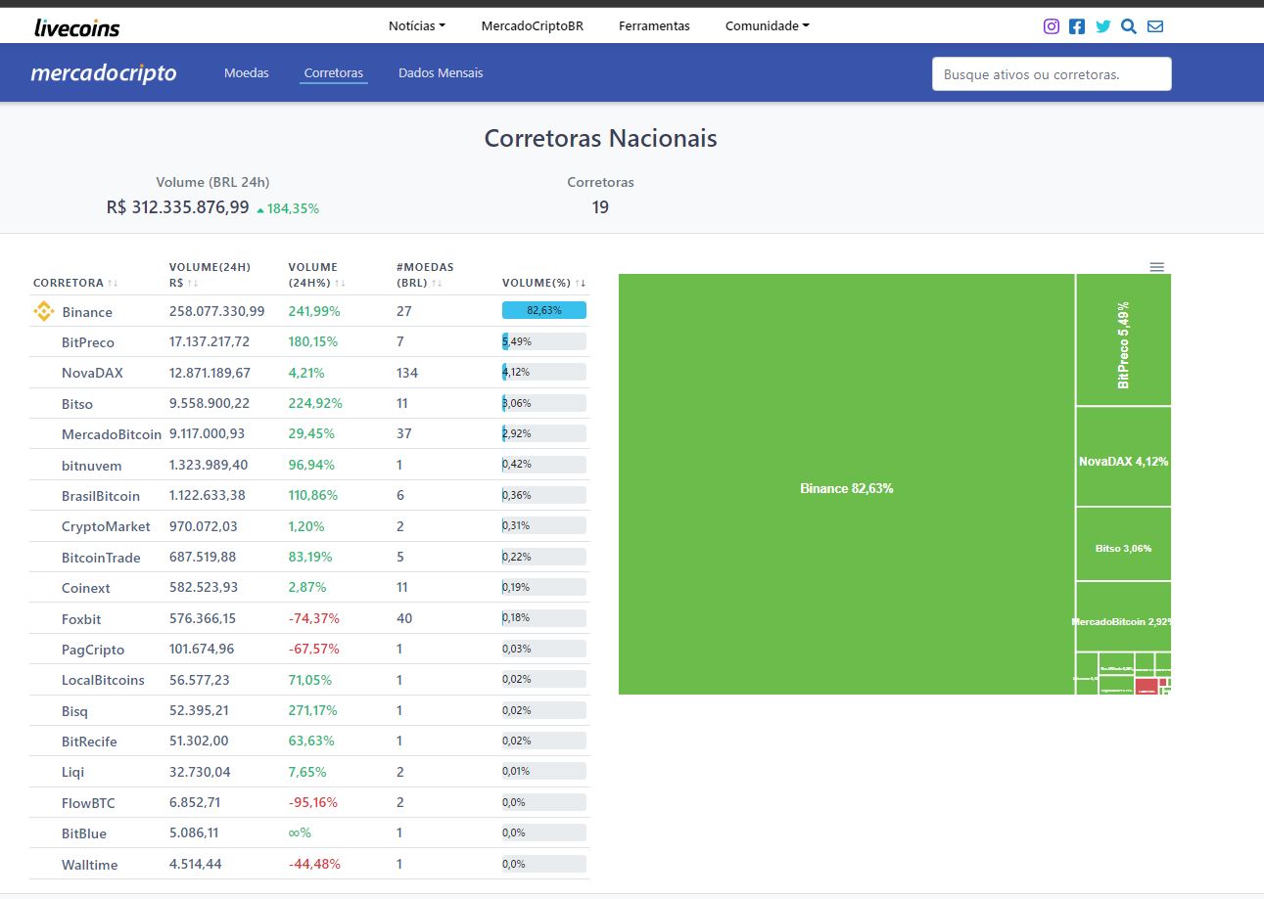Click Walltime's volume 4.514,44 cell
The height and width of the screenshot is (899, 1264).
coord(196,864)
